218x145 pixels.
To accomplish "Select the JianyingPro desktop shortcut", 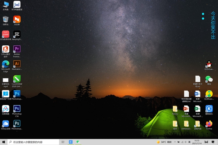I will pyautogui.click(x=17, y=34).
